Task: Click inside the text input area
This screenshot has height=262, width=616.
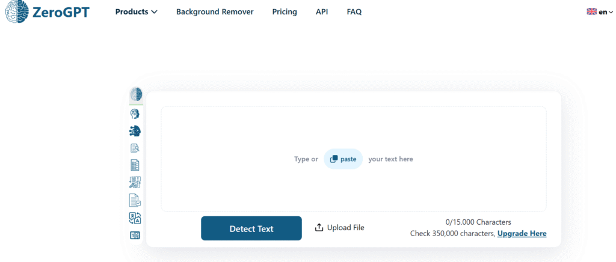Action: 354,159
